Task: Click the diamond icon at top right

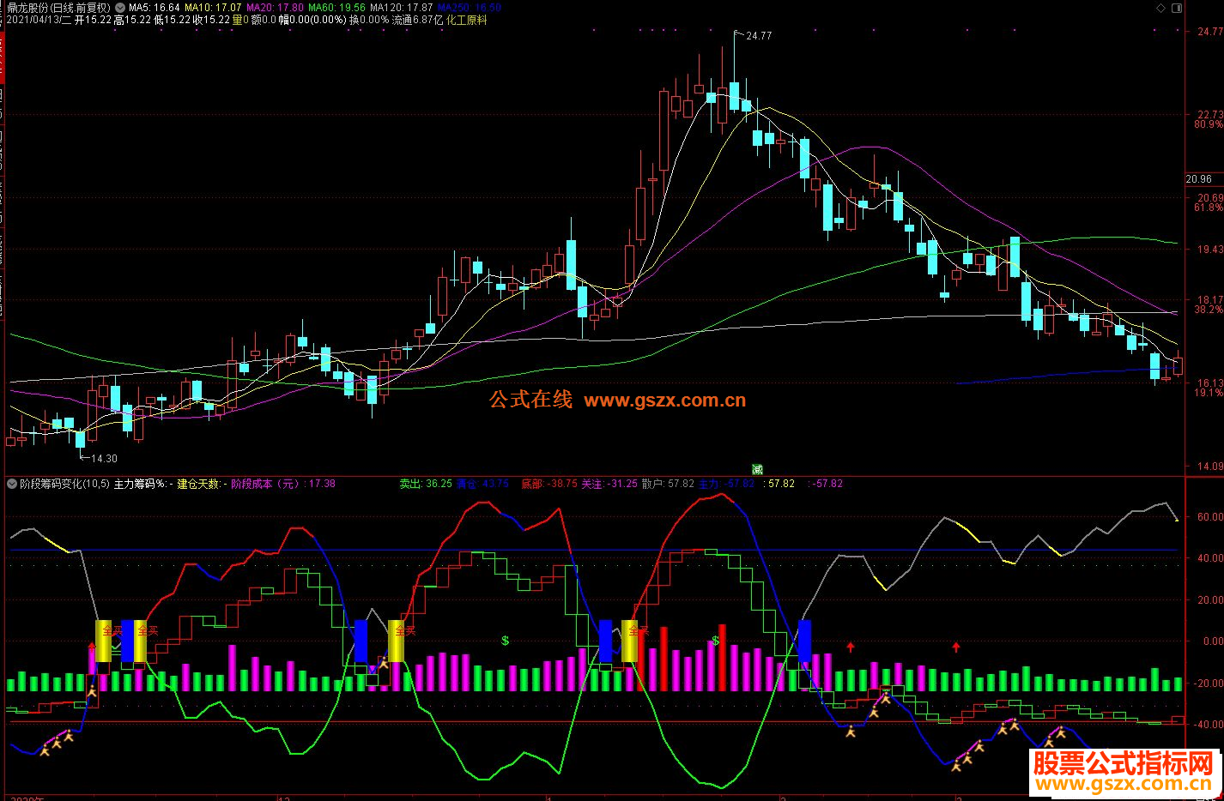Action: click(x=1160, y=8)
